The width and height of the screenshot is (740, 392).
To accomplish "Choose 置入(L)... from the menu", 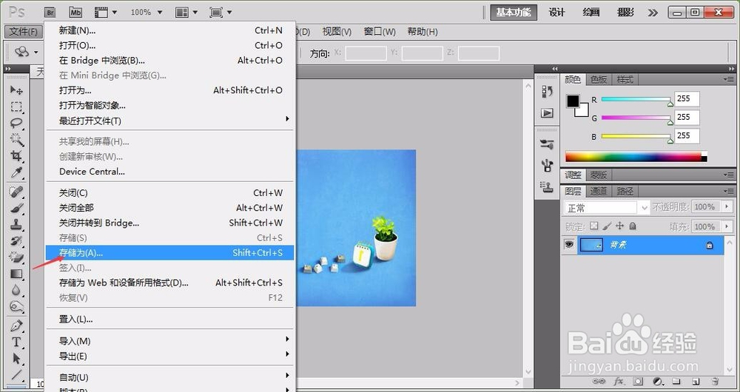I will click(170, 320).
